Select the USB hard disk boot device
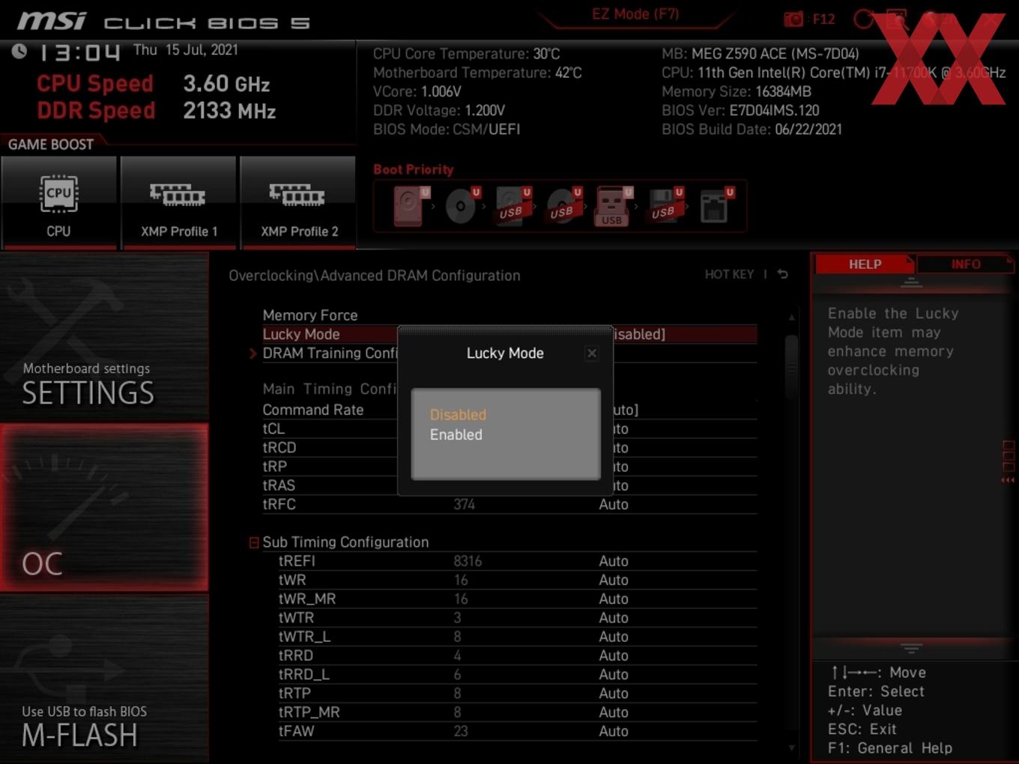Image resolution: width=1019 pixels, height=764 pixels. point(512,205)
